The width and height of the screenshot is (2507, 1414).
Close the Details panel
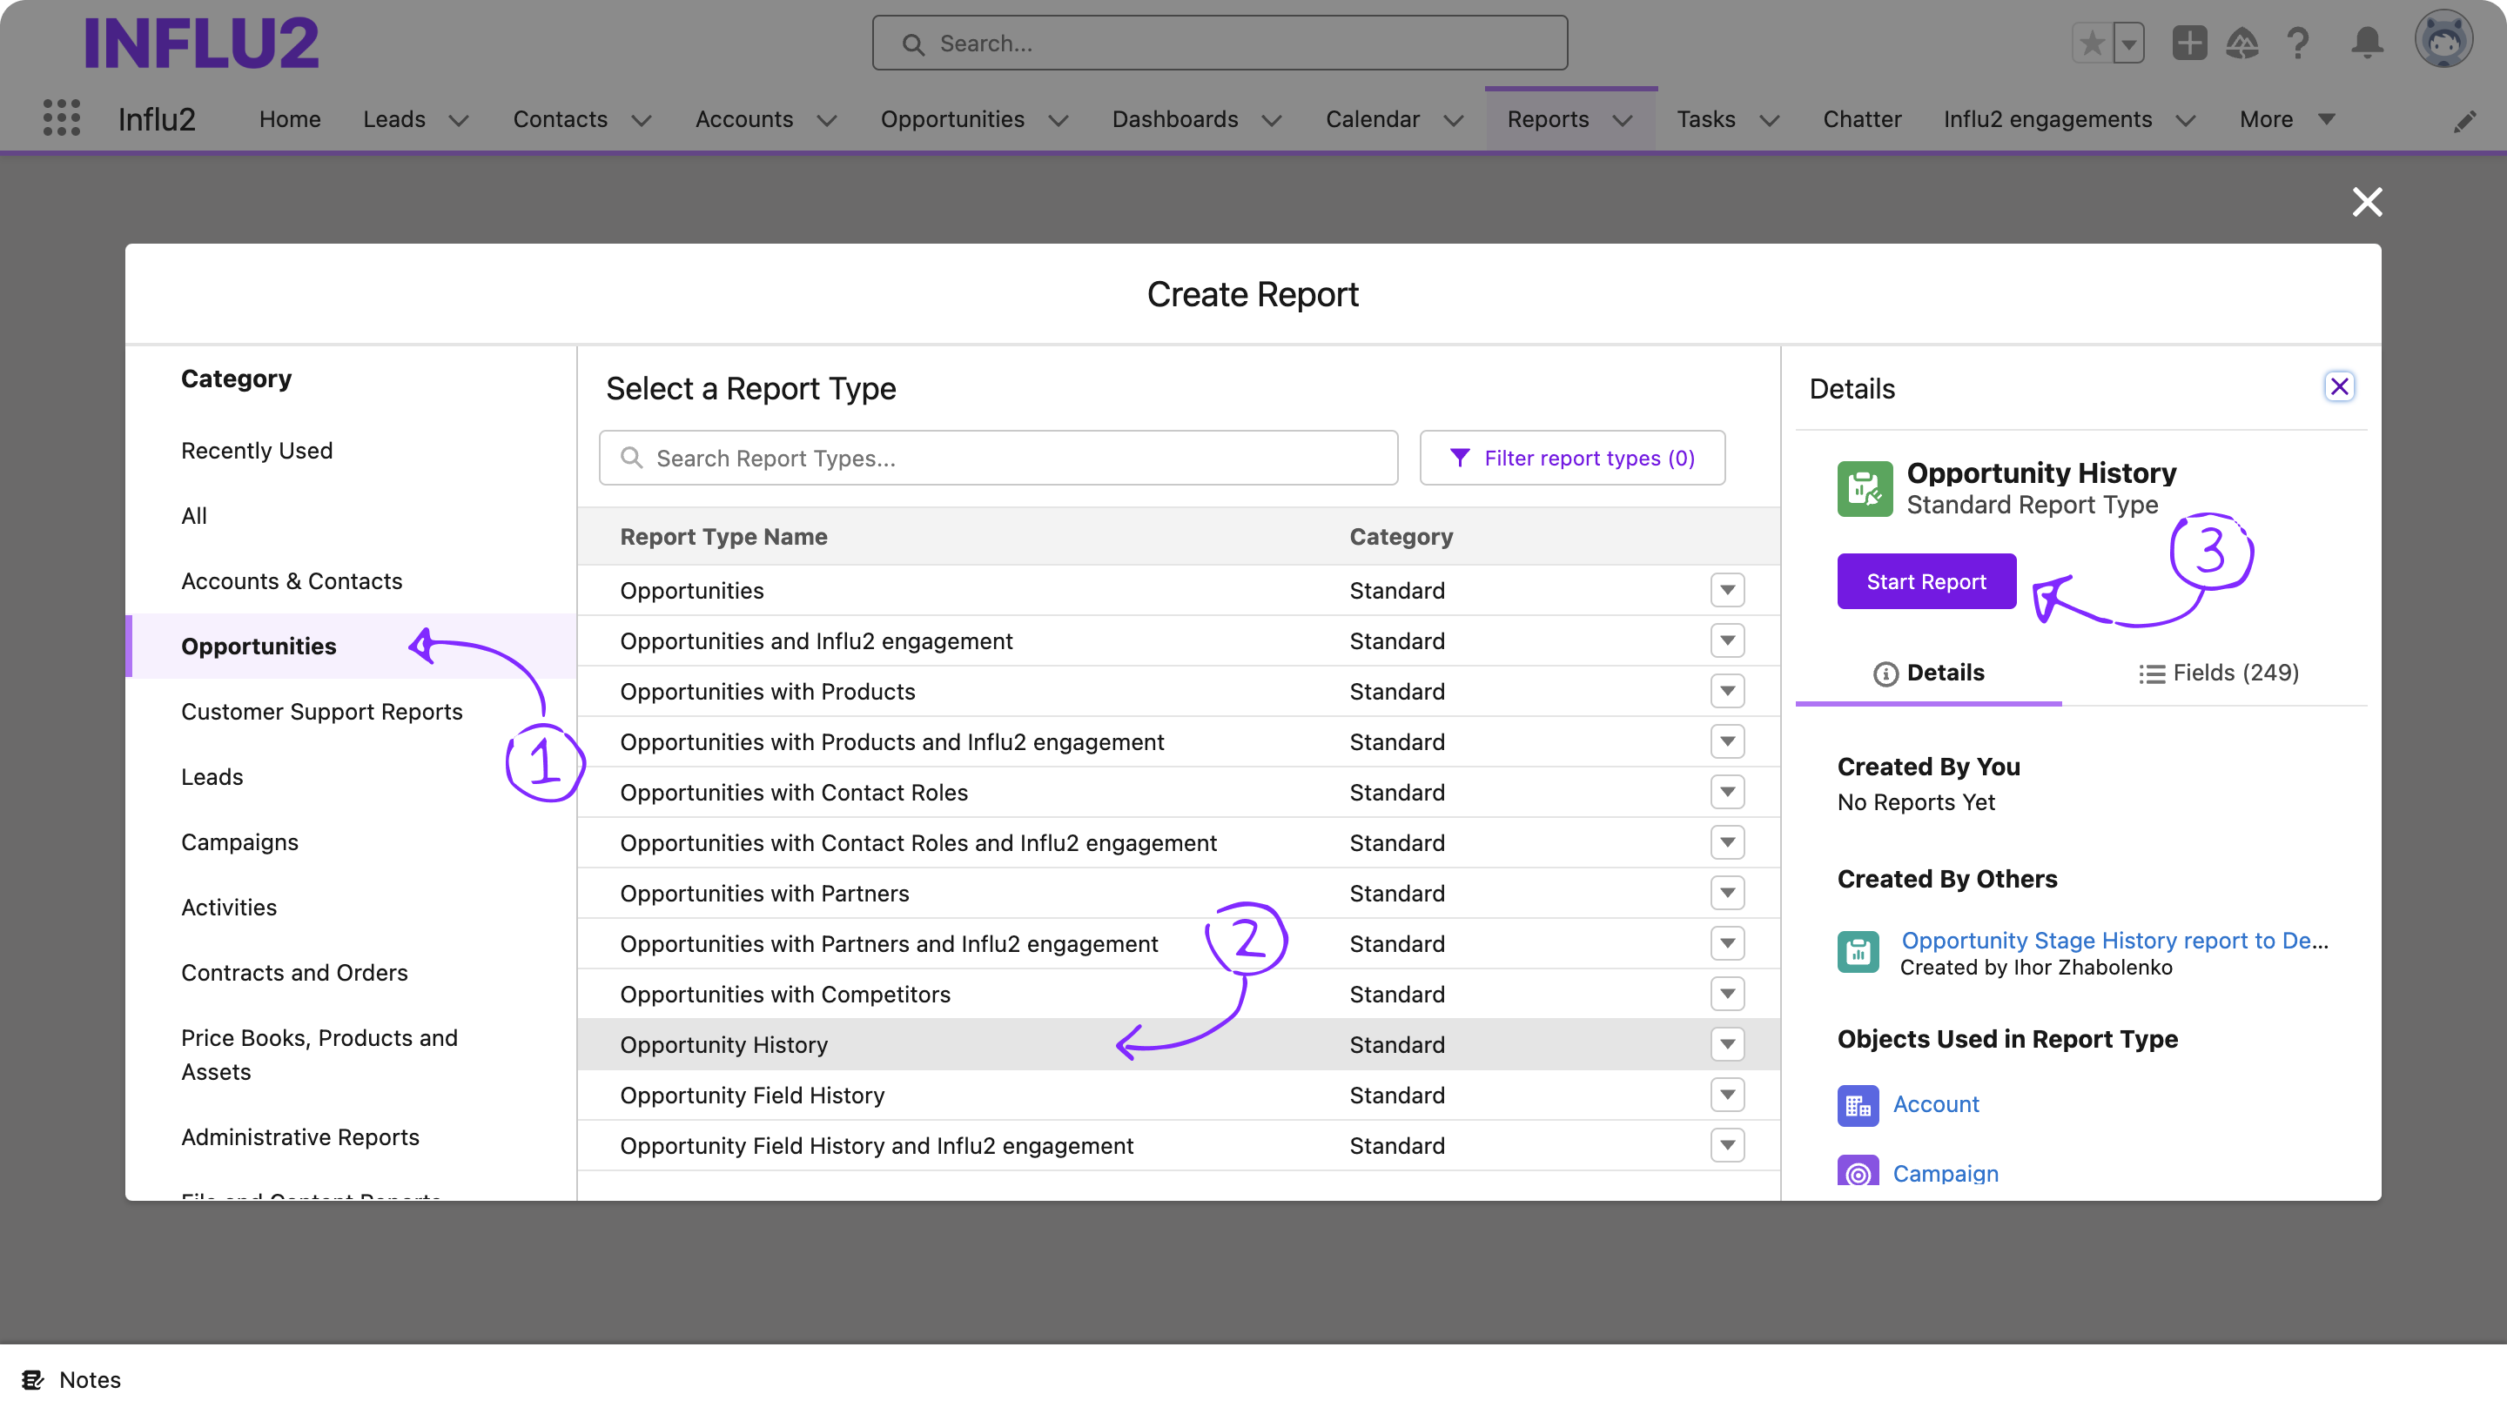click(x=2339, y=386)
